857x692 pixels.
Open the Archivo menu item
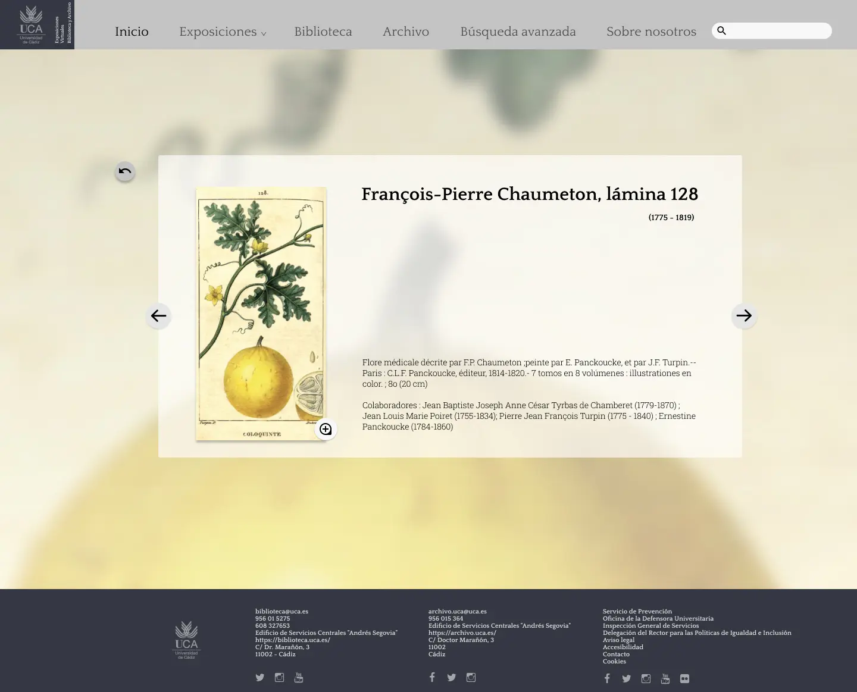[x=406, y=32]
